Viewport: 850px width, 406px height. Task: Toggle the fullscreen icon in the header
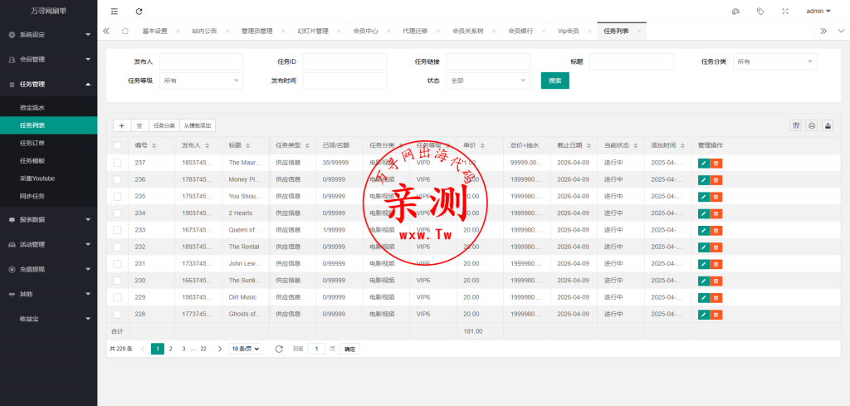(x=785, y=12)
